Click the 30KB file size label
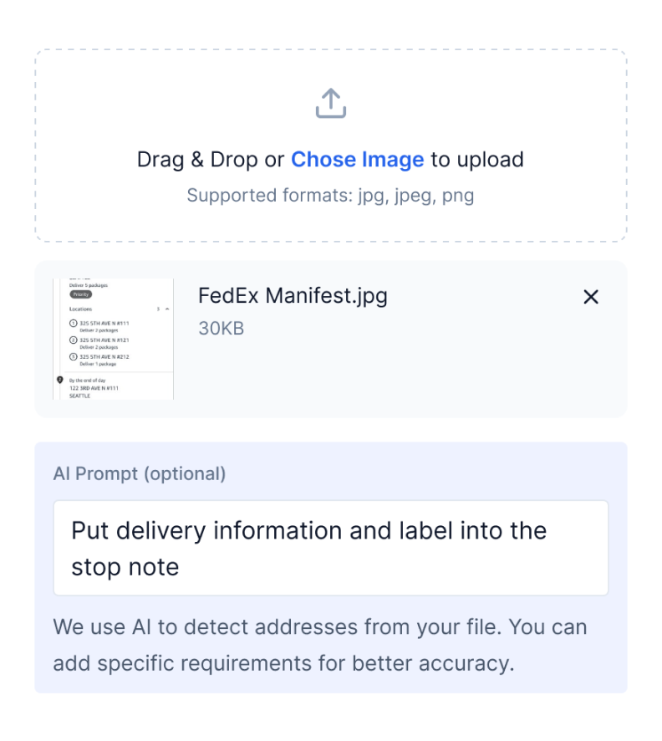The image size is (662, 741). point(221,329)
